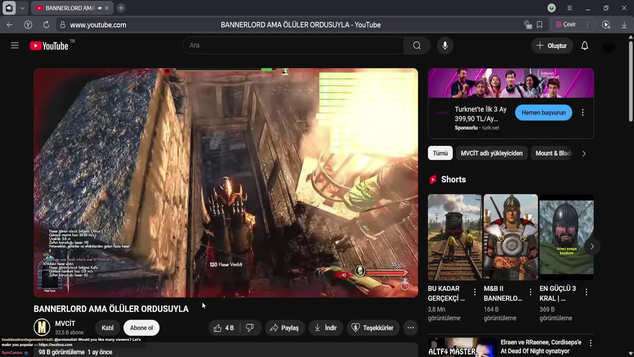Start voice search with microphone icon
The width and height of the screenshot is (634, 357).
click(x=445, y=46)
